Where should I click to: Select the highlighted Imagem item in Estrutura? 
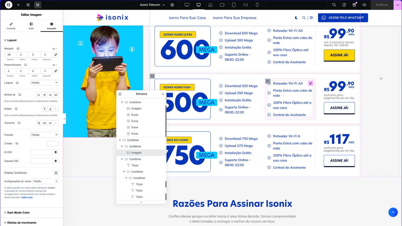136,153
